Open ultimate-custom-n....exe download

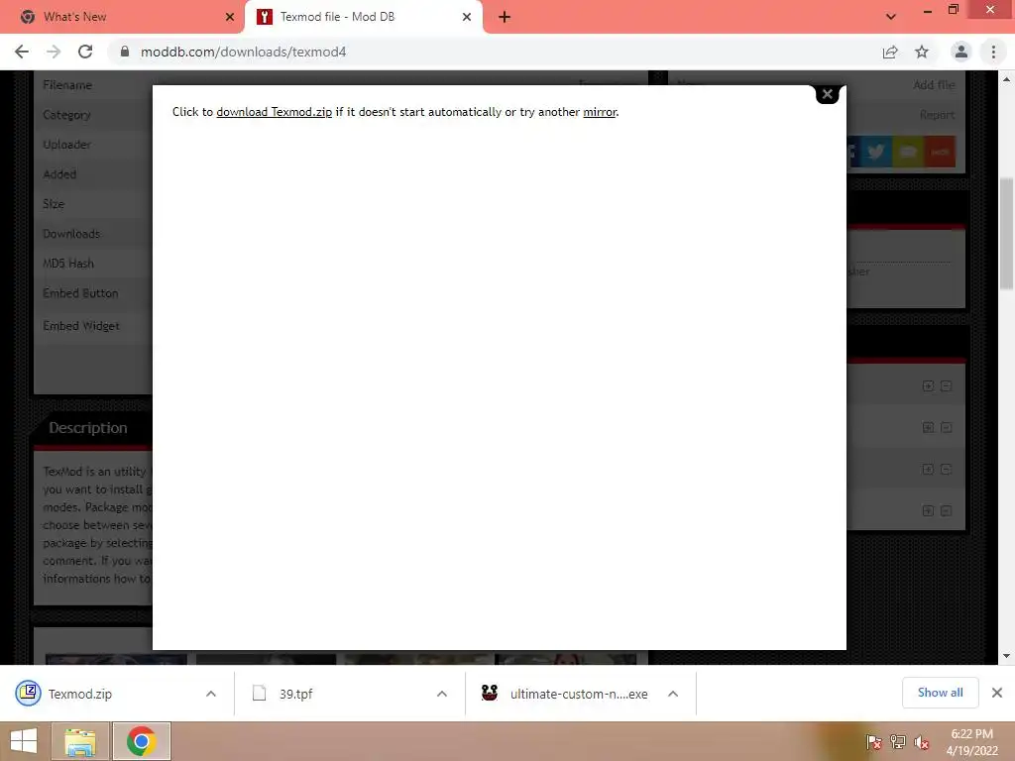[566, 694]
